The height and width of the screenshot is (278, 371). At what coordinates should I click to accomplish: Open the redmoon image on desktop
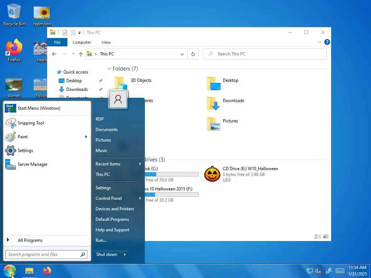(x=42, y=16)
